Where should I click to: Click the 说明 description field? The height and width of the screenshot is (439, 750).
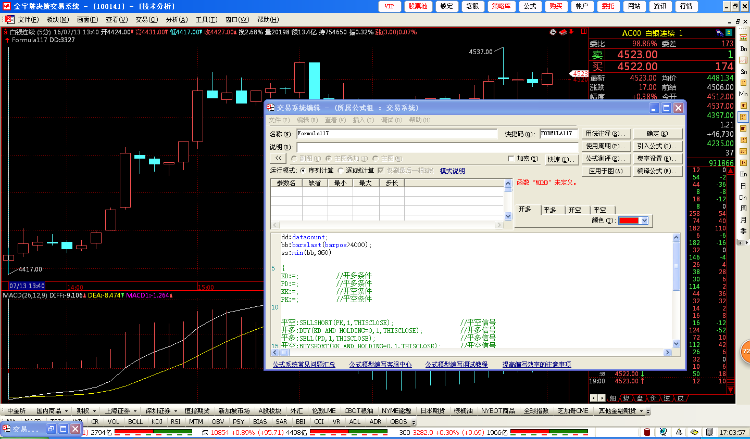(x=436, y=147)
